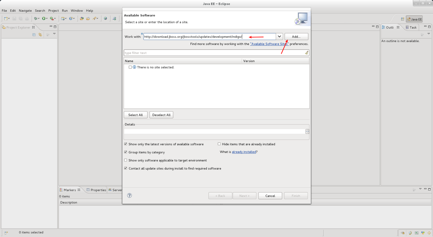The width and height of the screenshot is (433, 237).
Task: Open the already installed link
Action: pyautogui.click(x=244, y=152)
